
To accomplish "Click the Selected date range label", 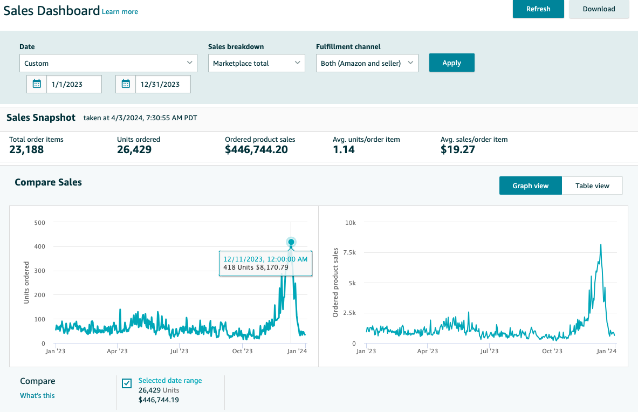I will [170, 380].
